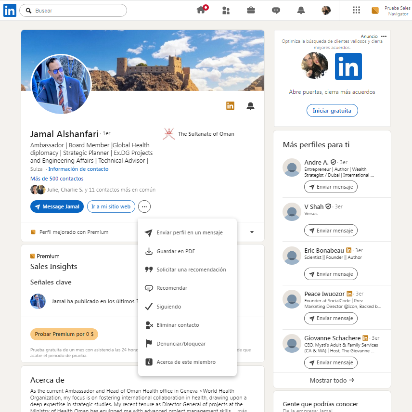The width and height of the screenshot is (412, 412).
Task: Go to Home feed icon
Action: 202,10
